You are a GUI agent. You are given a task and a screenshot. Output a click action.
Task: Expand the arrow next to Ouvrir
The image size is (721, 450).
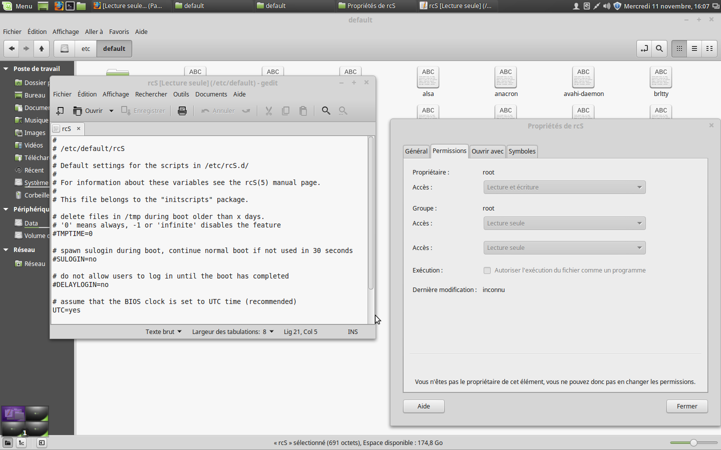[111, 110]
